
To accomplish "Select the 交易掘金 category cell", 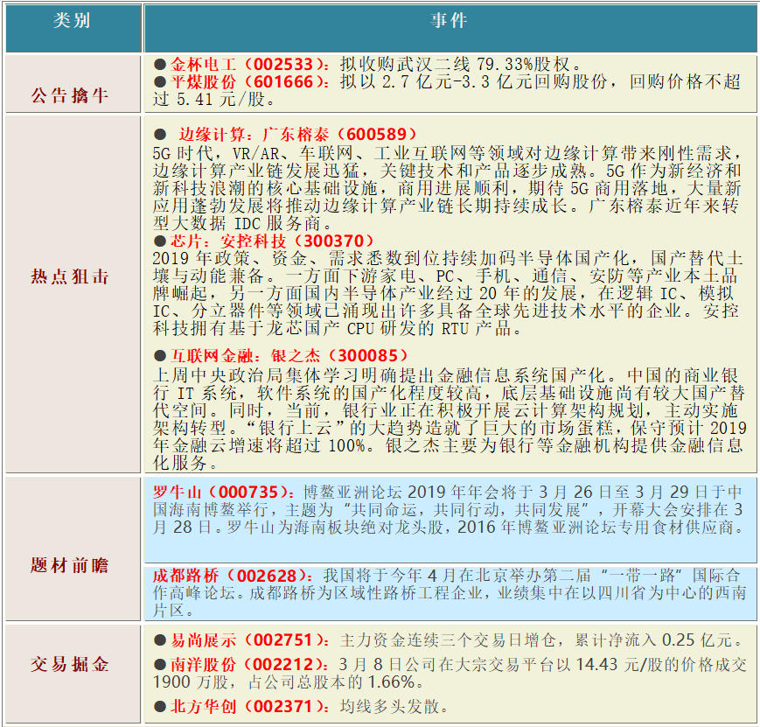I will point(73,675).
